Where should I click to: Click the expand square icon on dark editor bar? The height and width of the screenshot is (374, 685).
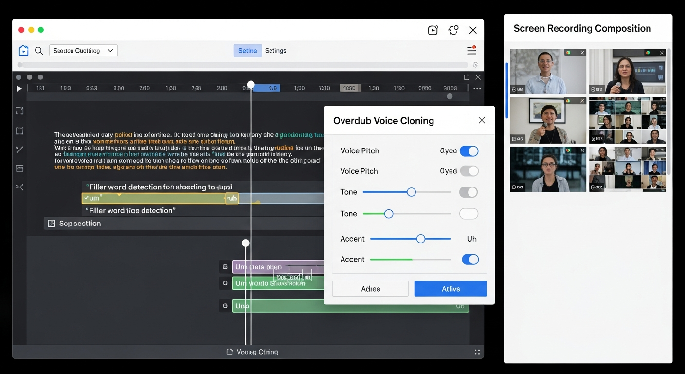click(x=467, y=77)
